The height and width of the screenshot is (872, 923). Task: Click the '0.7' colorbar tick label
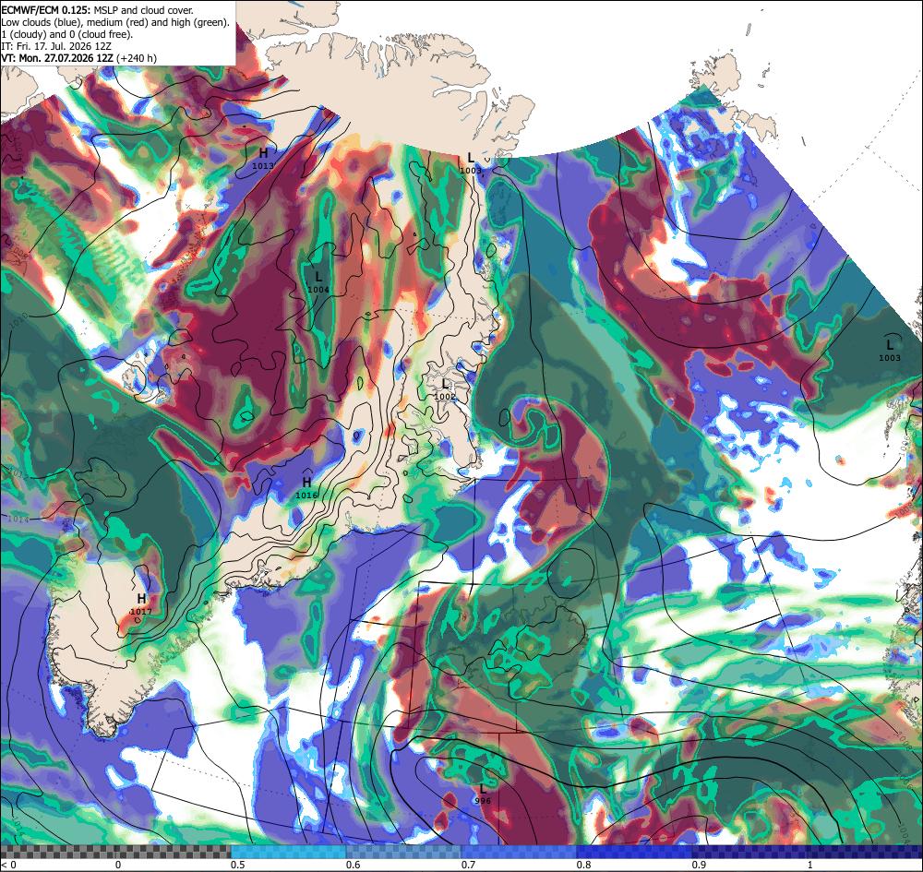469,865
